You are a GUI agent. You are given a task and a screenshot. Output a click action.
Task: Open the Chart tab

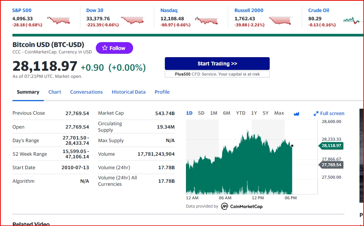55,92
